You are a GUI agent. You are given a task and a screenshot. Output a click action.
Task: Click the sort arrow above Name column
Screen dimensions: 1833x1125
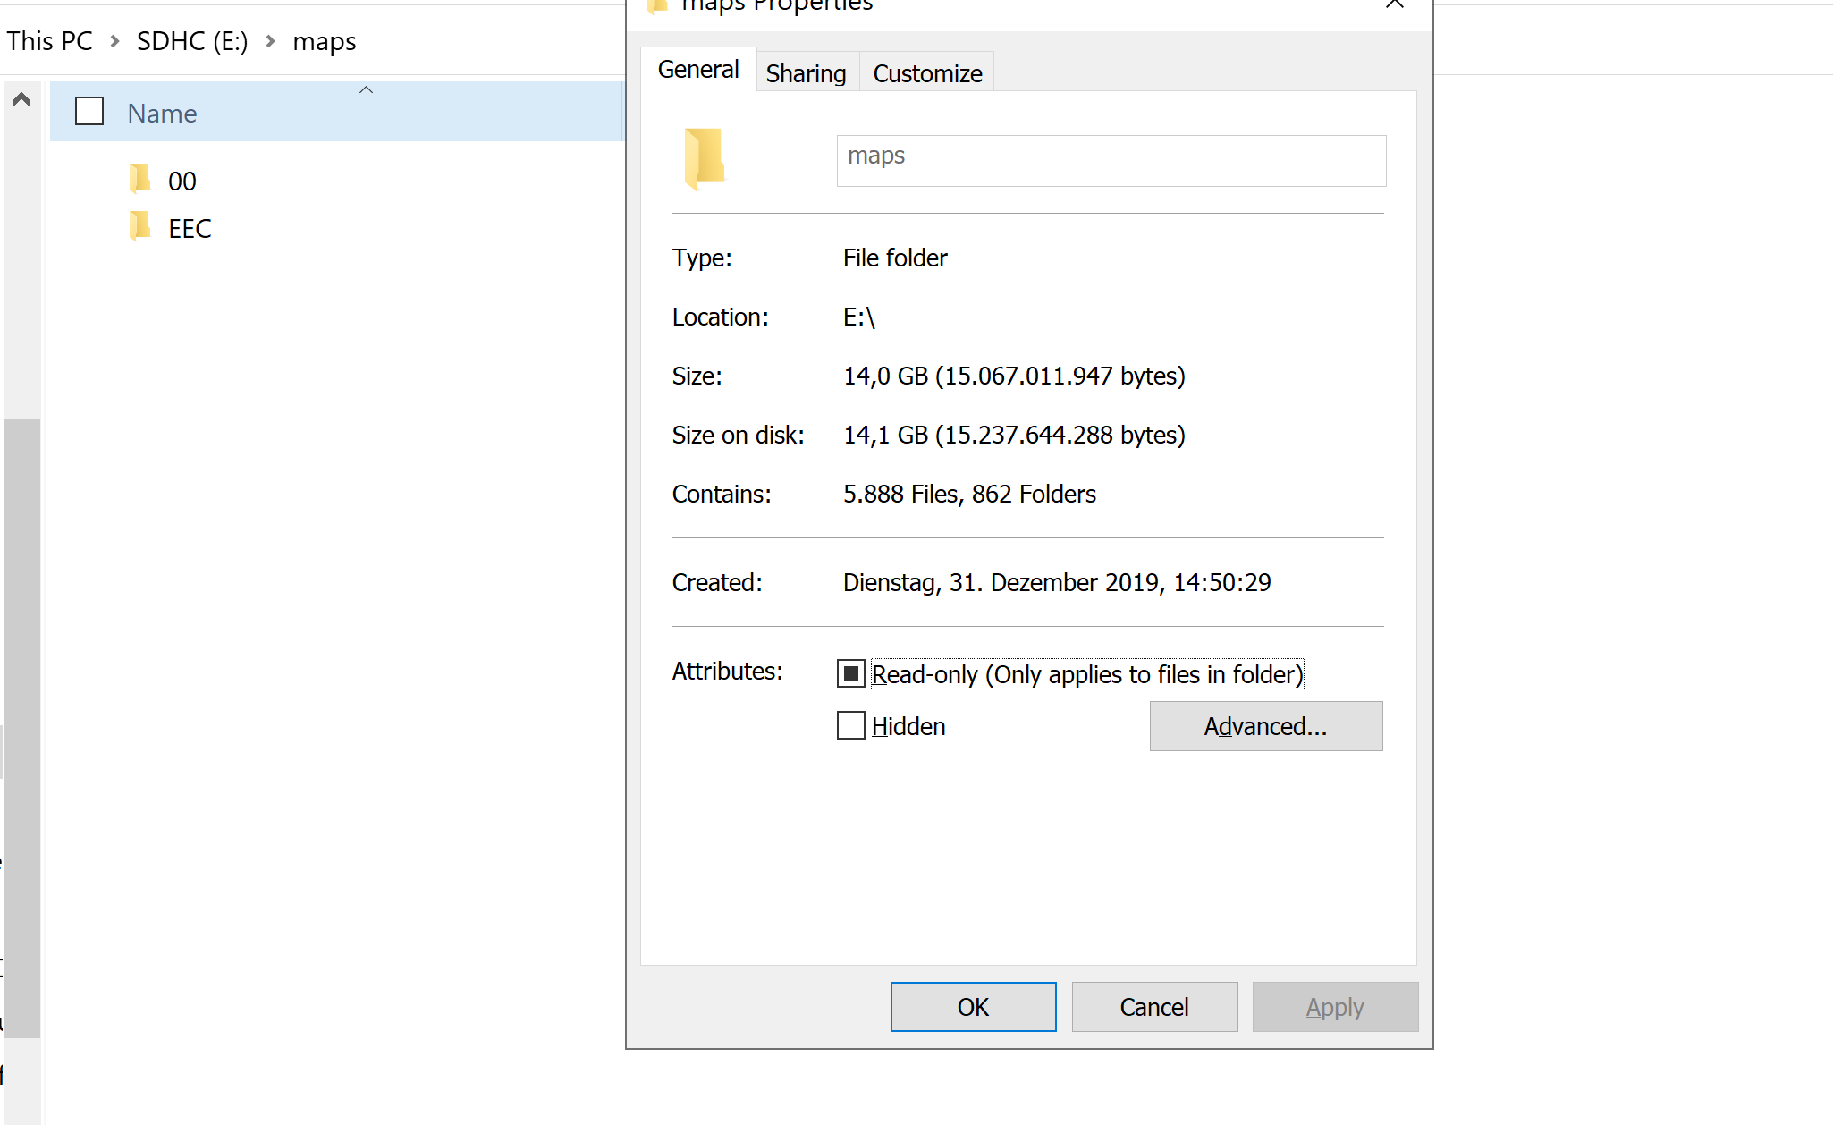pyautogui.click(x=366, y=89)
